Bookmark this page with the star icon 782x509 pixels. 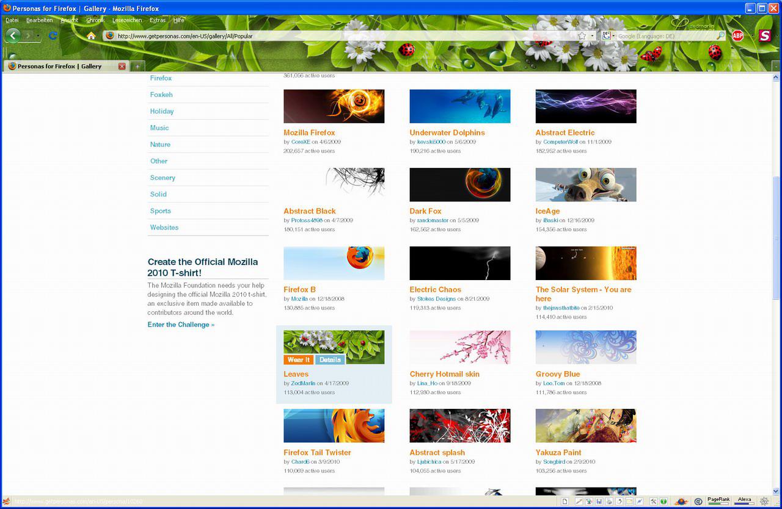[x=582, y=36]
